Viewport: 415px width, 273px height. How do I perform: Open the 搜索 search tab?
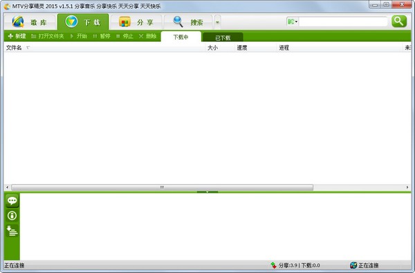pos(188,22)
